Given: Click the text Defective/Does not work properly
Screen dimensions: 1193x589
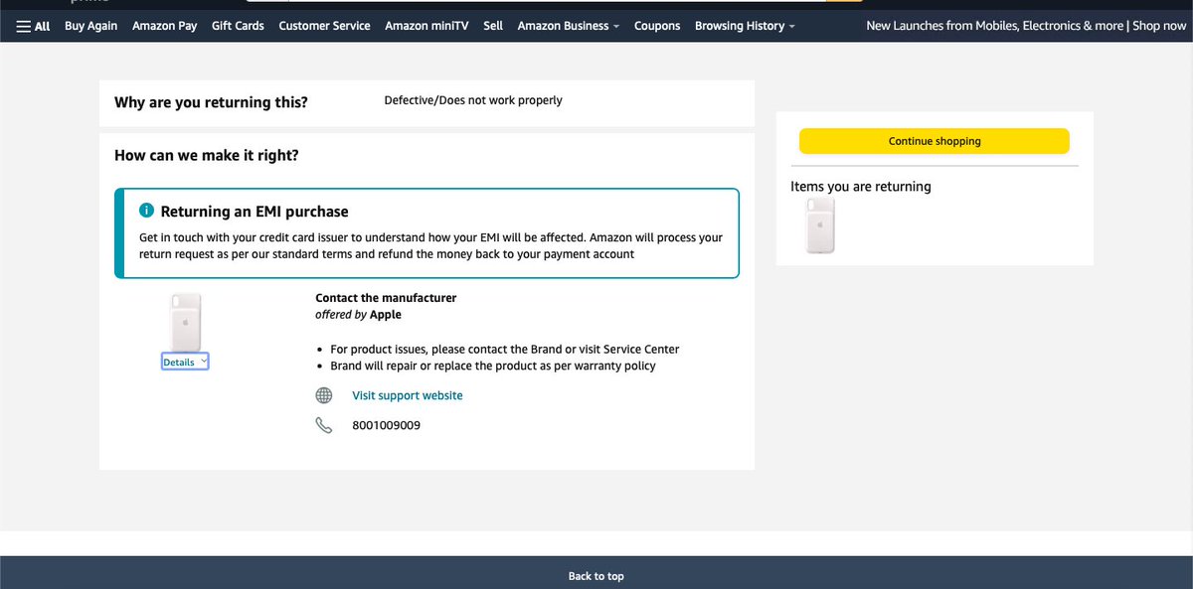Looking at the screenshot, I should 473,100.
